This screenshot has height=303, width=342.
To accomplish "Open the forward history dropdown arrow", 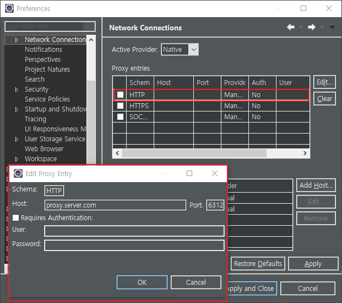I will [x=322, y=28].
